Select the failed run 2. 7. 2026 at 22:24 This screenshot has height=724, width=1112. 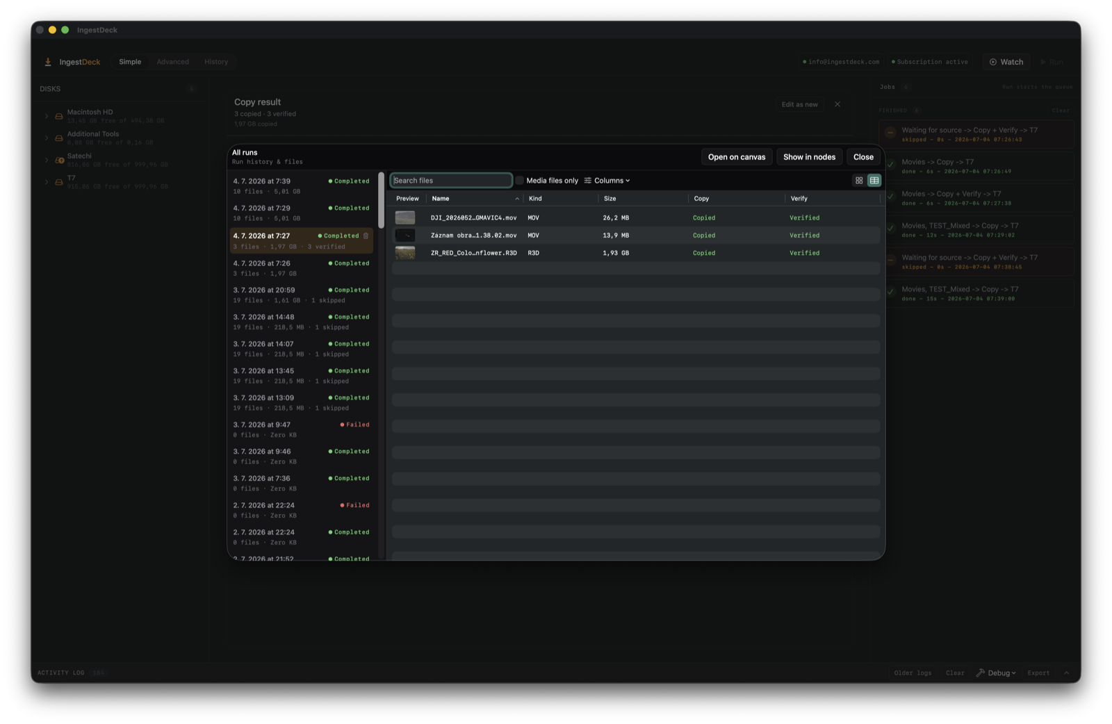(302, 510)
